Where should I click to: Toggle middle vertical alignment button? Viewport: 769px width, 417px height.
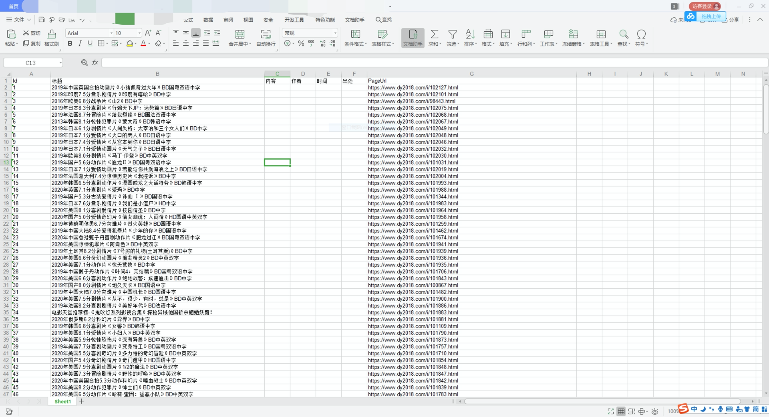point(186,33)
